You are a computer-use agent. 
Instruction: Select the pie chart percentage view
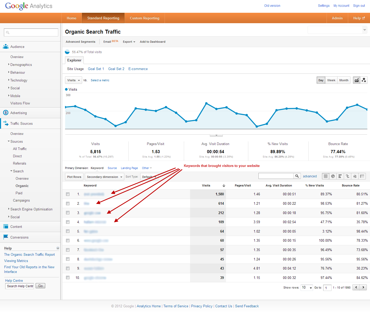click(333, 176)
